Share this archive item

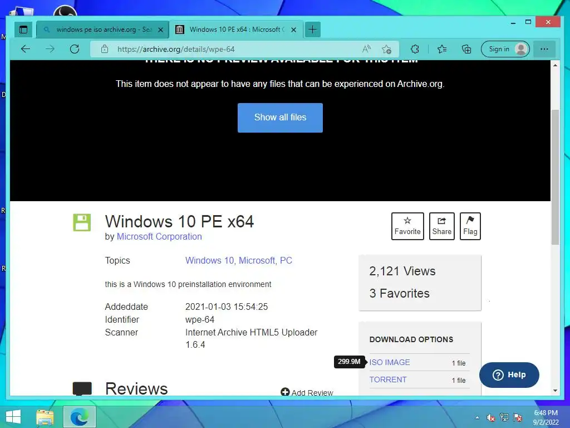pyautogui.click(x=441, y=226)
